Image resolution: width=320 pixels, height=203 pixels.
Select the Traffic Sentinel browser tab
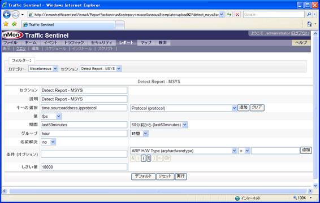coord(68,25)
